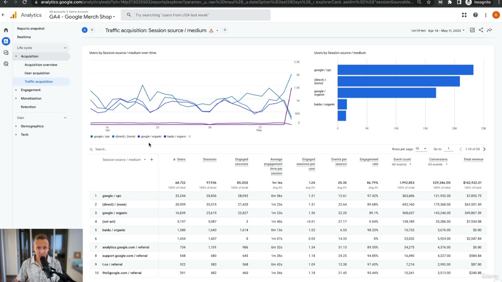This screenshot has width=502, height=282.
Task: Toggle (direct) / (none) legend series
Action: pos(124,136)
